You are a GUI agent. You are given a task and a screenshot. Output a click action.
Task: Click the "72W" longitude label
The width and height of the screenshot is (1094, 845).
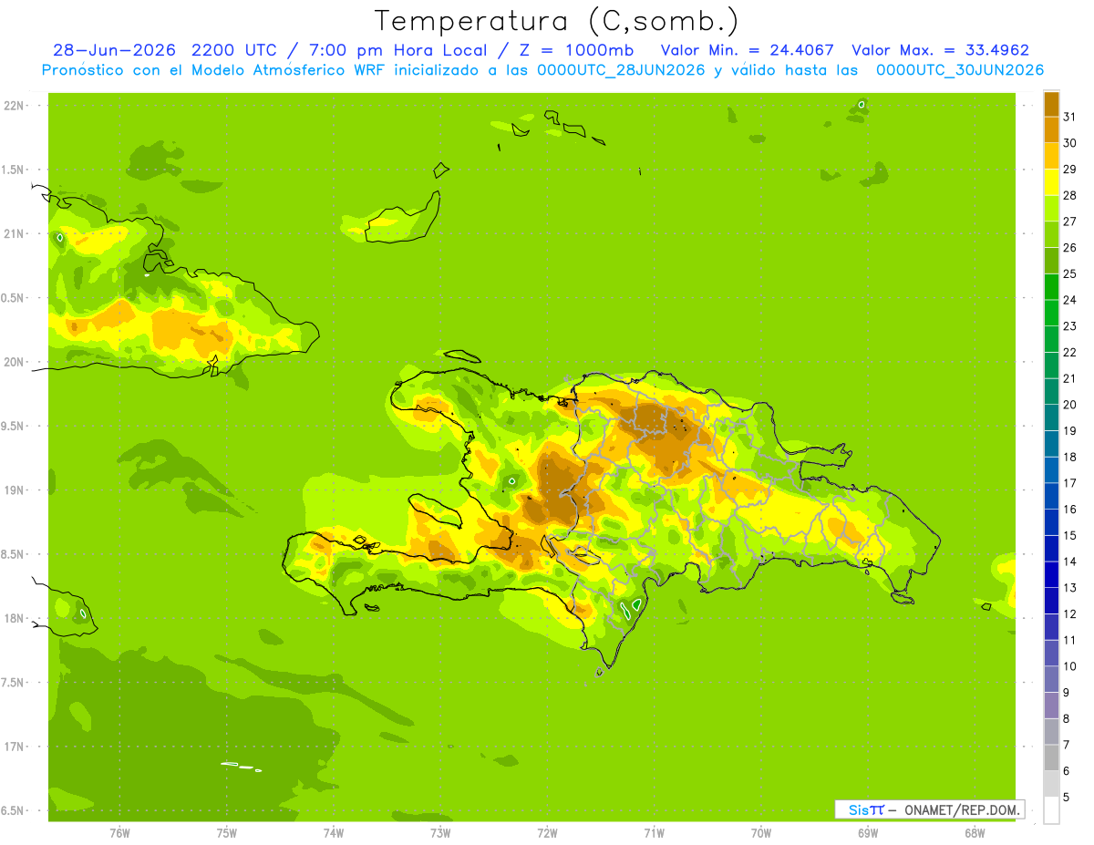coord(547,834)
